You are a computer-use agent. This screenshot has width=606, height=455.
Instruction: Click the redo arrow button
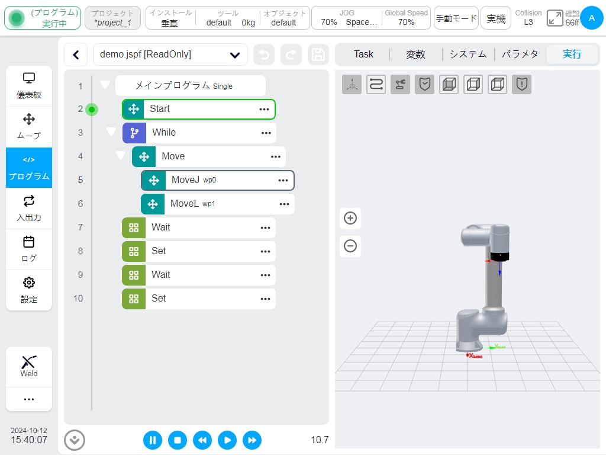point(291,55)
